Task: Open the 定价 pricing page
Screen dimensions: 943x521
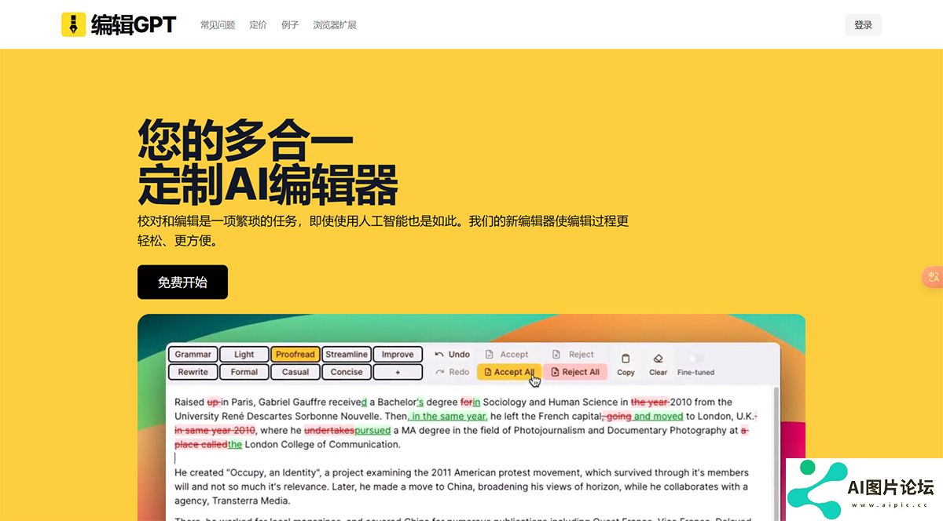Action: (258, 25)
